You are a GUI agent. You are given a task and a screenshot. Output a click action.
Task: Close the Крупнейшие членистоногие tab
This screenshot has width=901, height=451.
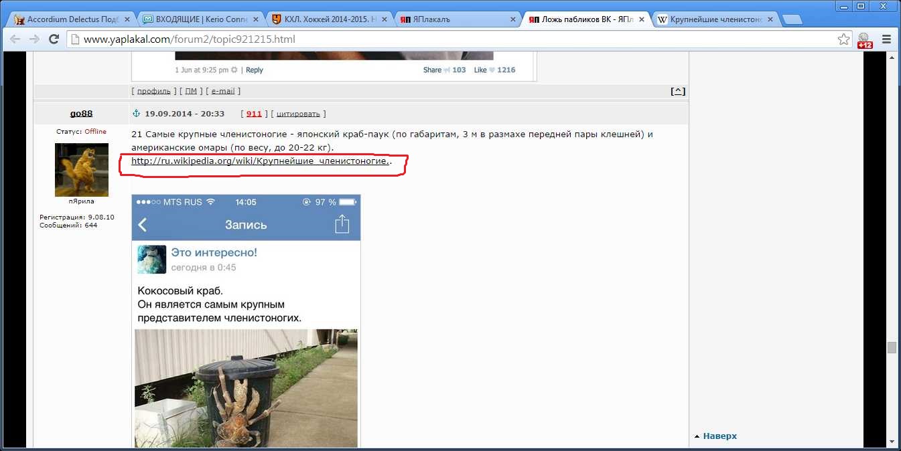(770, 20)
